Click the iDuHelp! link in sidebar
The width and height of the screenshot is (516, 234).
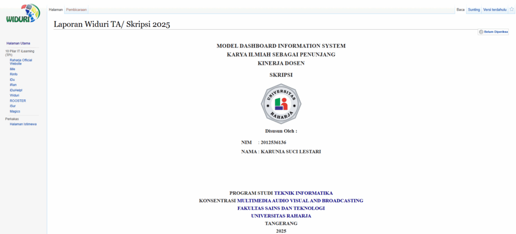[16, 90]
